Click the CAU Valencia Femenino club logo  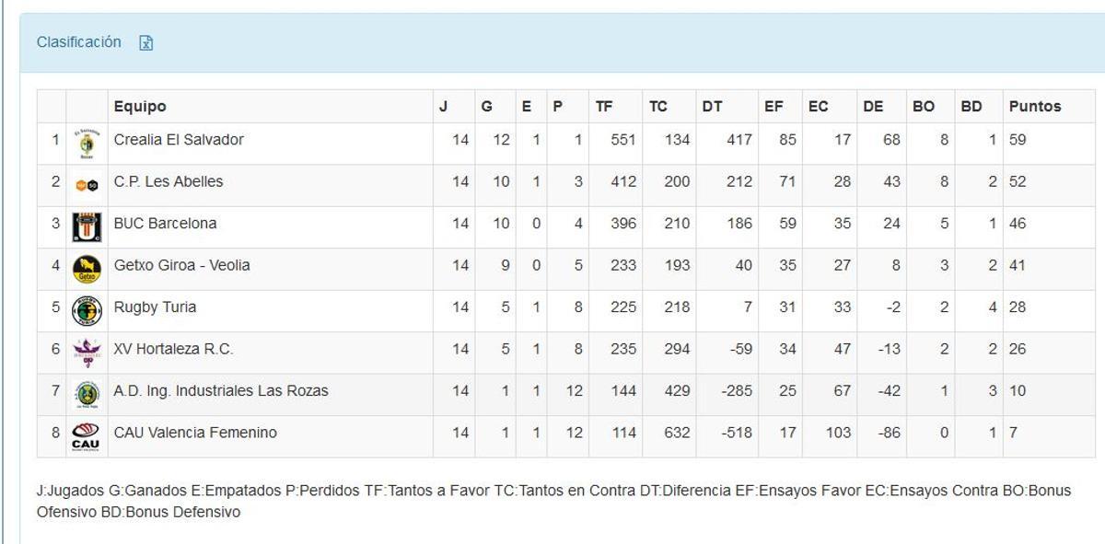tap(87, 433)
